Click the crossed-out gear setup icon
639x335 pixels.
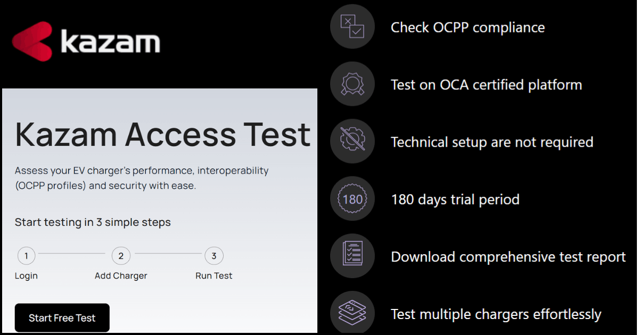(x=353, y=141)
